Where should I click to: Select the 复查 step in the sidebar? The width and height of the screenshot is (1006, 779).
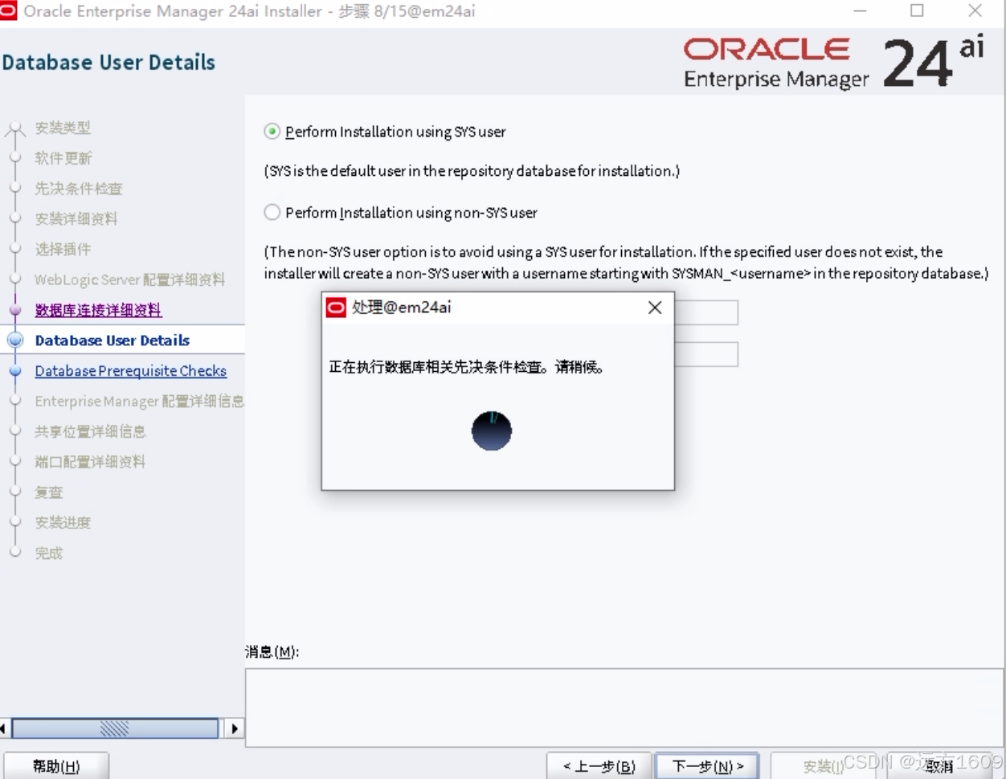[x=47, y=492]
